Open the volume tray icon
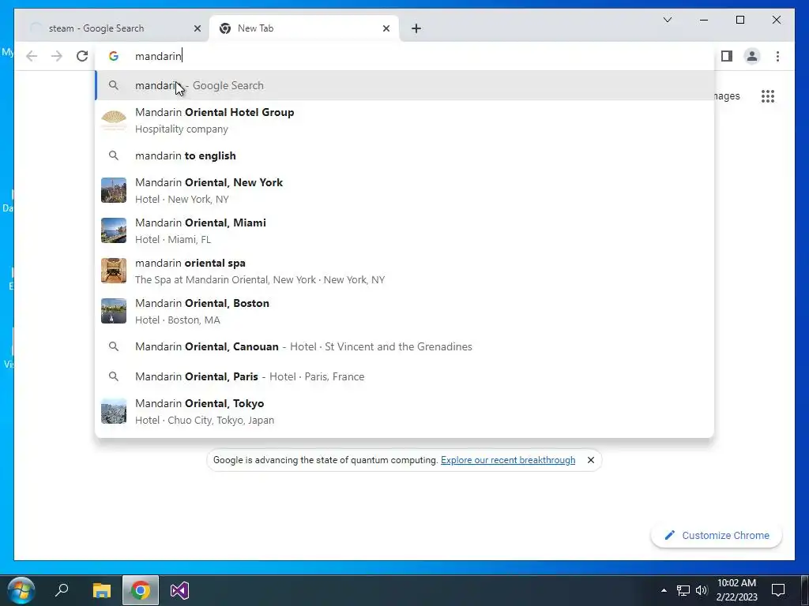Screen dimensions: 809x606 pos(702,590)
